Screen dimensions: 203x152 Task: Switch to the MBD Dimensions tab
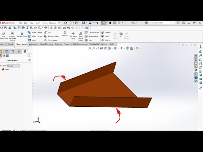80,44
